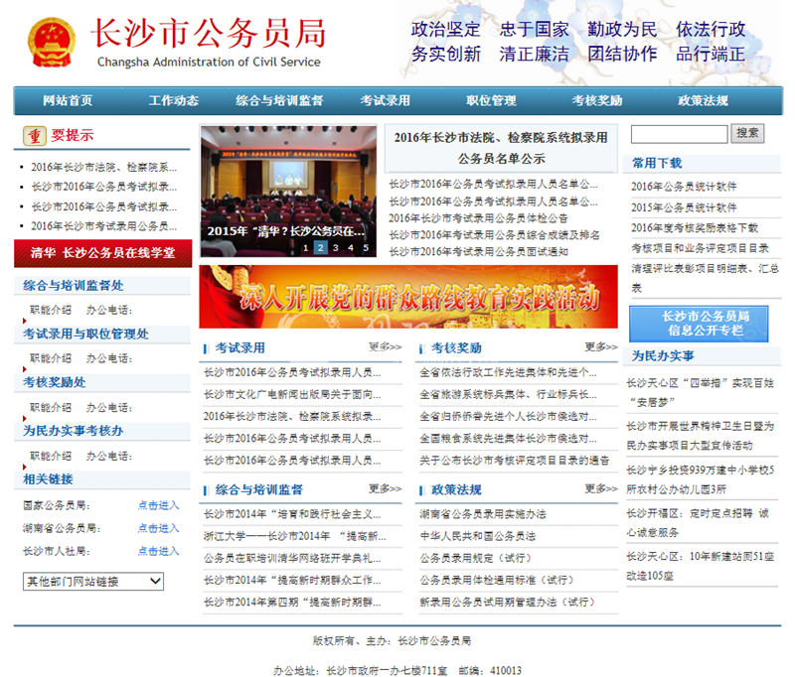Switch the slideshow to slide 3
Image resolution: width=795 pixels, height=677 pixels.
(x=336, y=247)
